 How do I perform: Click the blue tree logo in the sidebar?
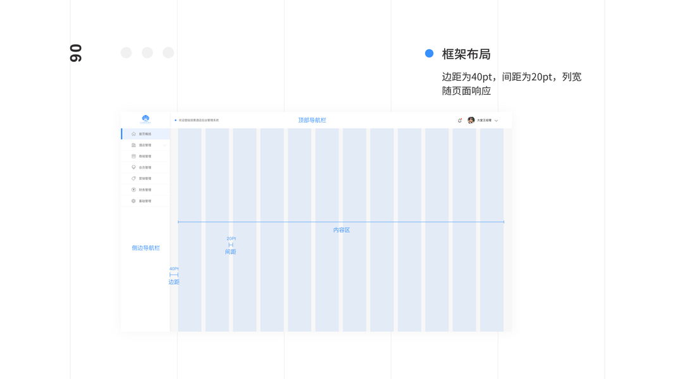click(146, 119)
